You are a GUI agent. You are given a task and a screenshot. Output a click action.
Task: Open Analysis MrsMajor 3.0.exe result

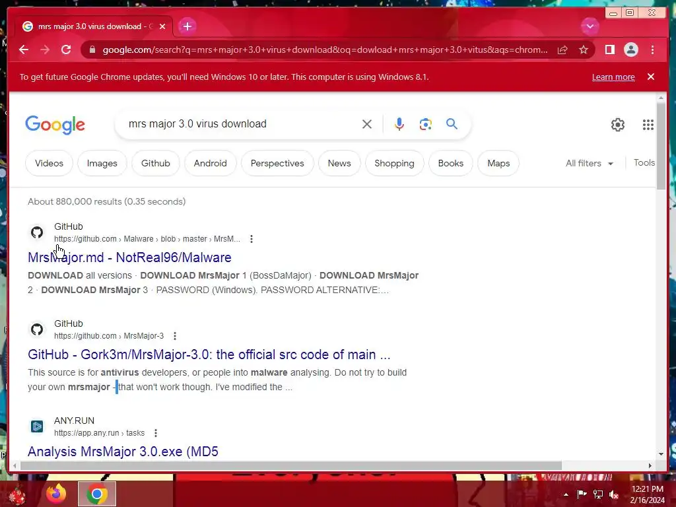coord(123,452)
